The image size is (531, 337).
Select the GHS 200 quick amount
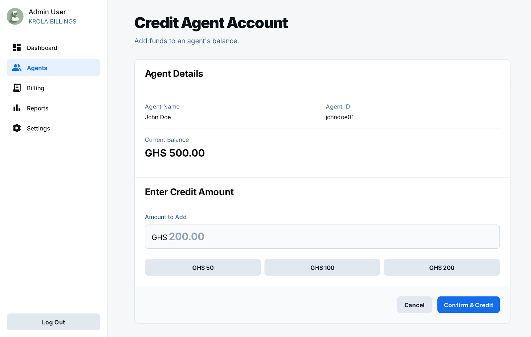click(442, 268)
